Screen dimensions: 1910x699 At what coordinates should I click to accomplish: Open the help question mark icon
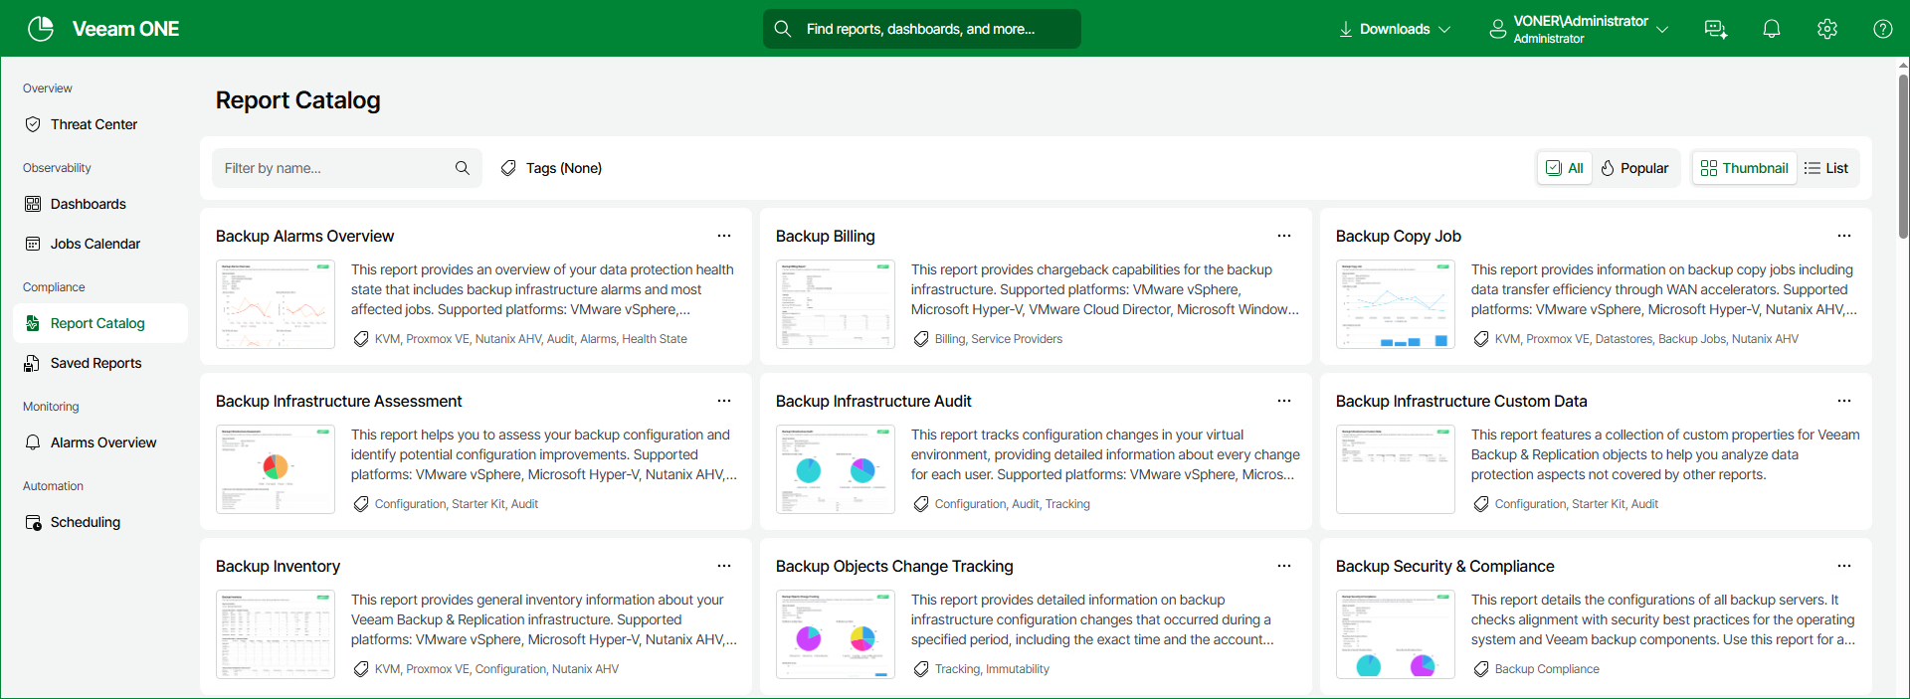(1883, 29)
